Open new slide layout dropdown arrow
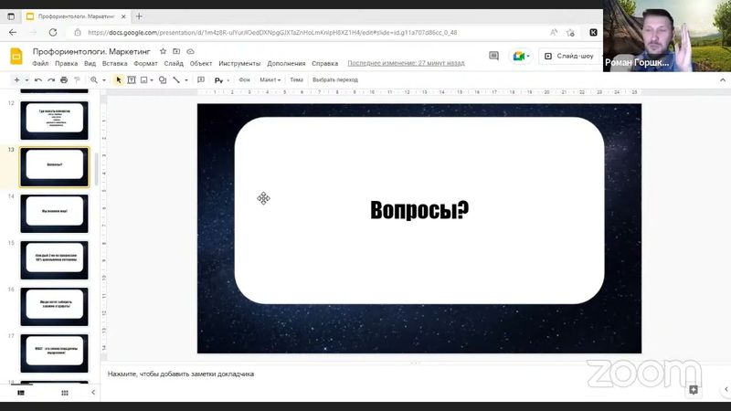This screenshot has width=731, height=411. click(26, 80)
